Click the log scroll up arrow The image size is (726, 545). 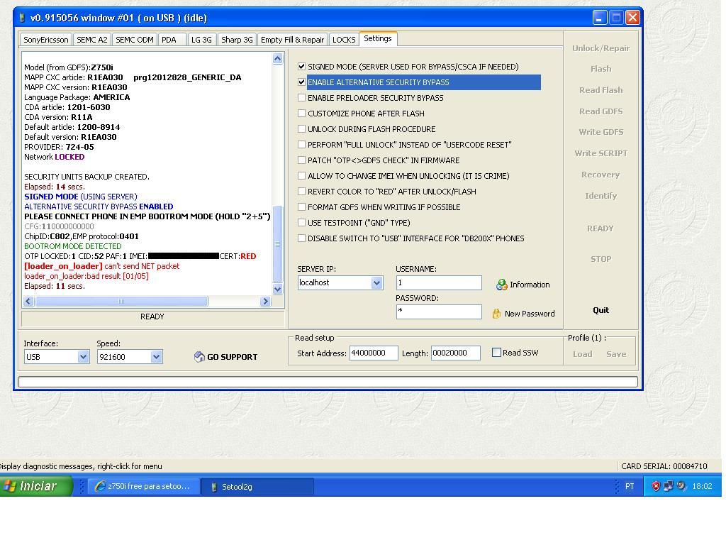click(x=278, y=58)
